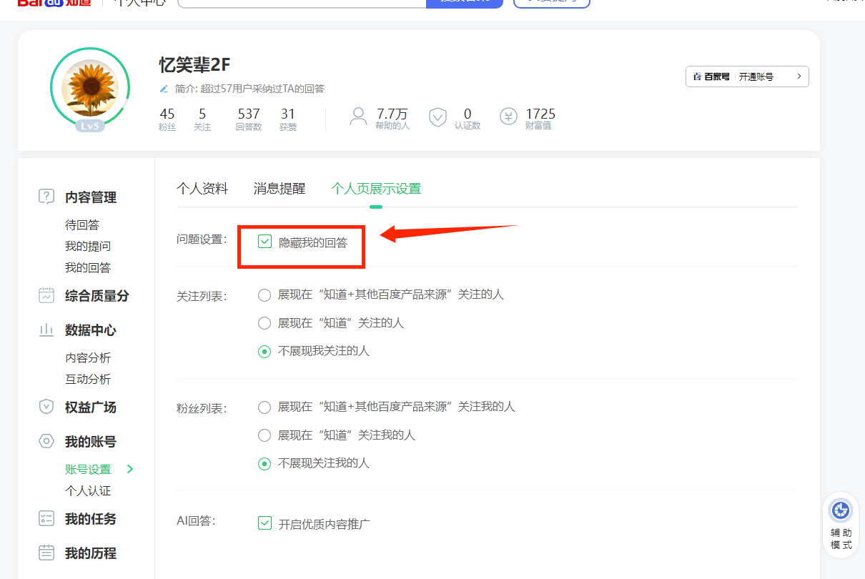
Task: Open the 个人页展示设置 tab
Action: click(x=376, y=189)
